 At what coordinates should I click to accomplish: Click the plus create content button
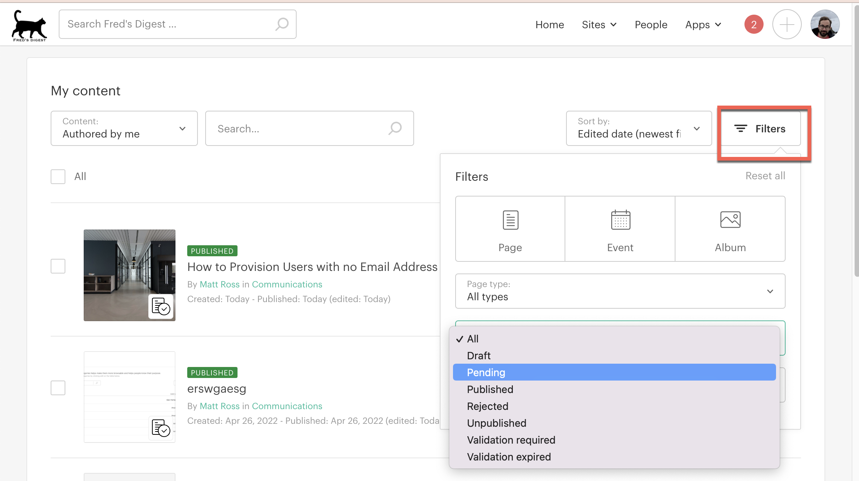tap(787, 25)
